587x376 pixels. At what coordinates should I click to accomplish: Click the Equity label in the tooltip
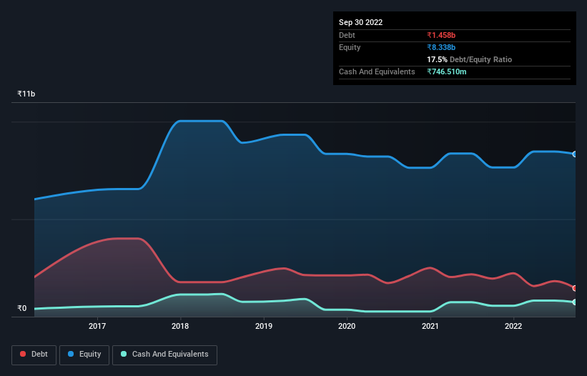tap(350, 47)
